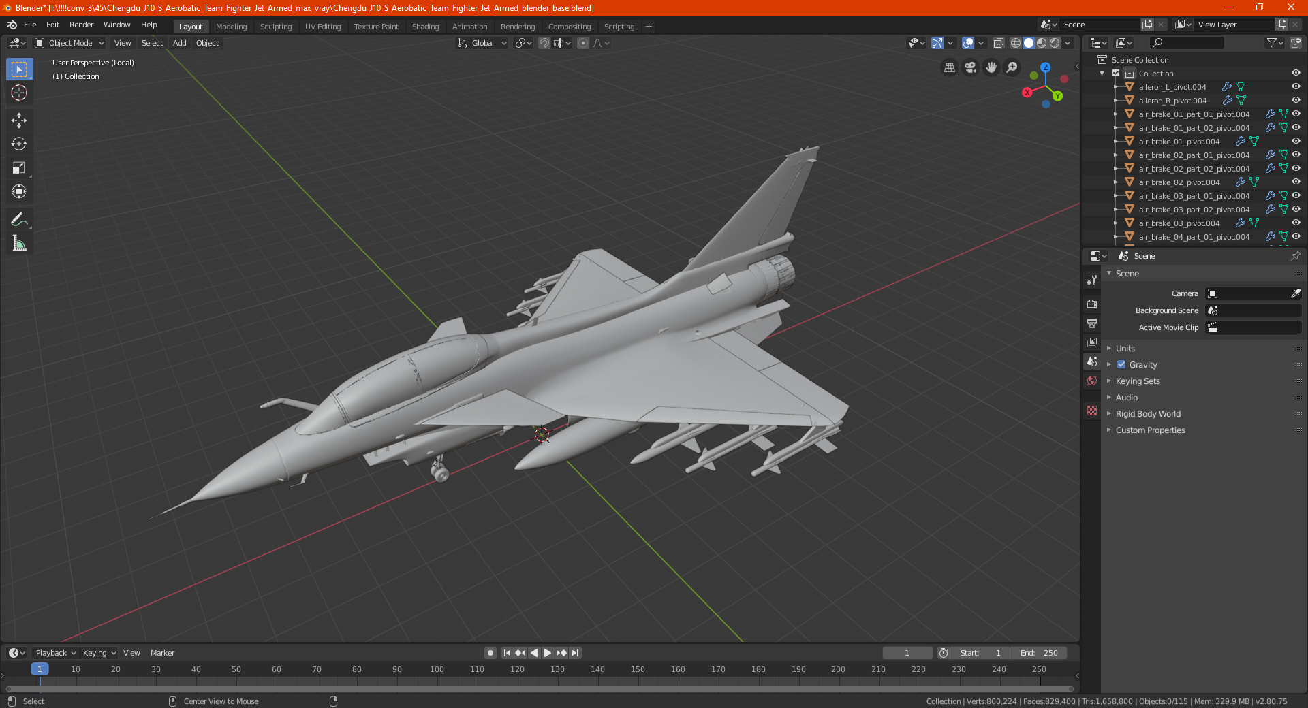Screen dimensions: 1308x708
Task: Open the View Layer properties tab
Action: tap(1092, 342)
